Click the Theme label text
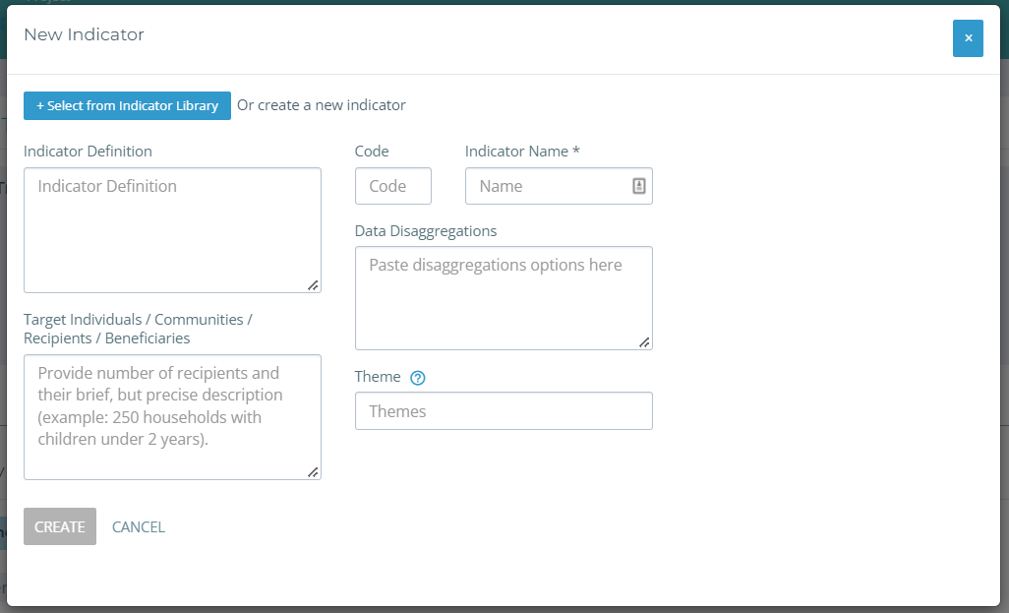Image resolution: width=1009 pixels, height=613 pixels. (379, 377)
